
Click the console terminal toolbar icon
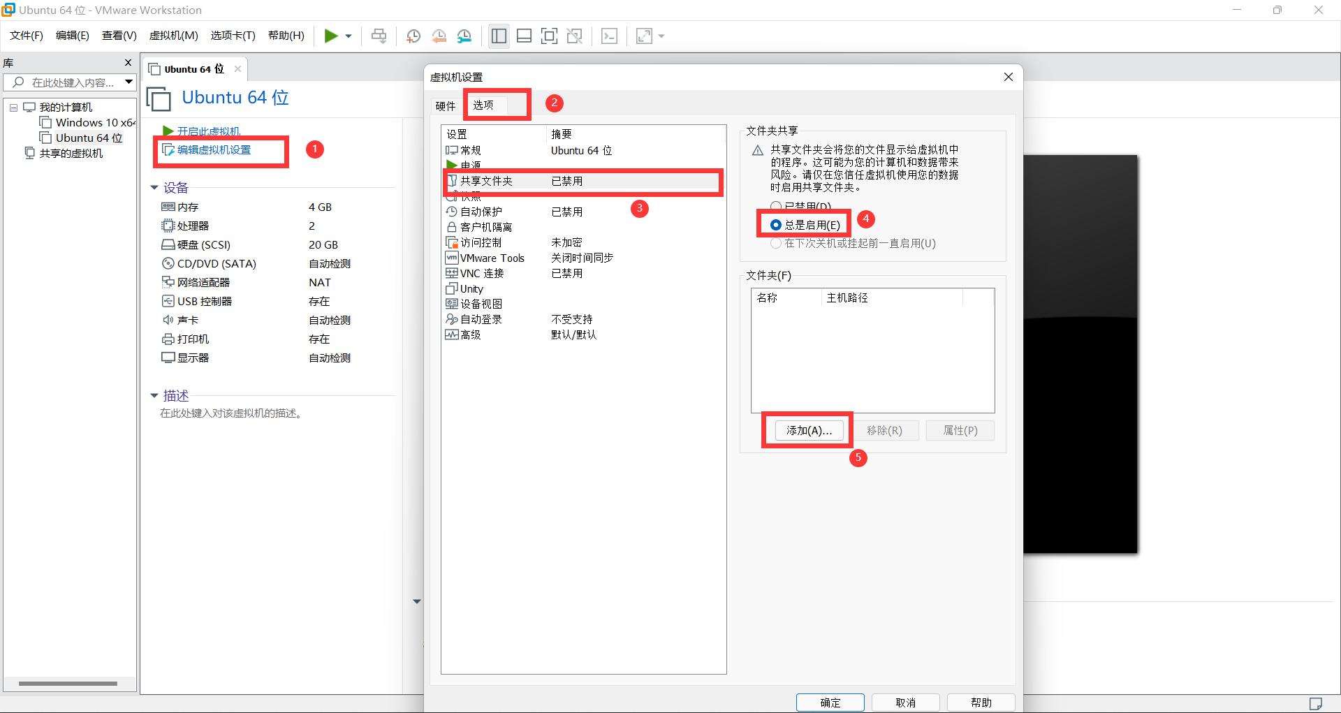(609, 36)
